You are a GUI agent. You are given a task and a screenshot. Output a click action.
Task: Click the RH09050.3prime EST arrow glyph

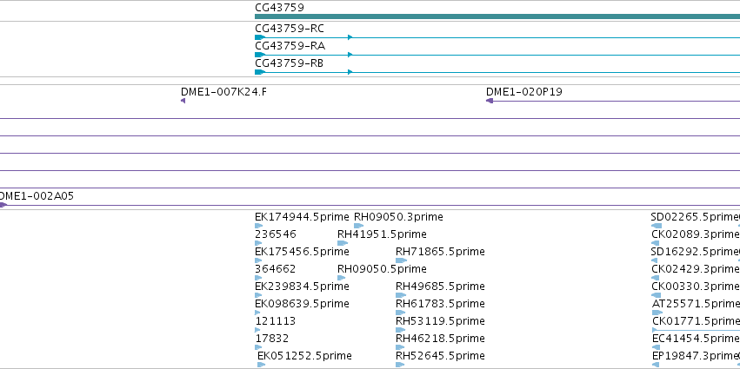(x=358, y=226)
